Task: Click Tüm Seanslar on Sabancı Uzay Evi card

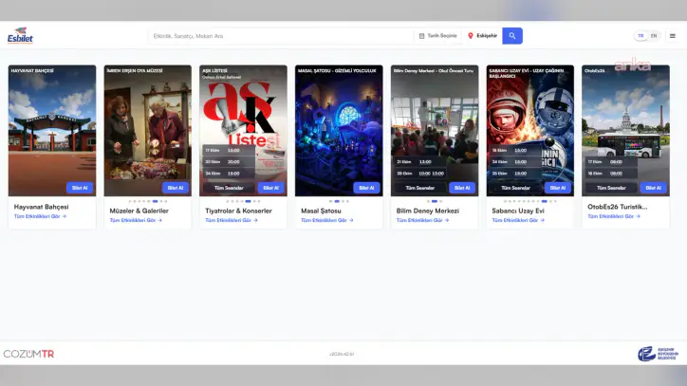Action: (x=515, y=188)
